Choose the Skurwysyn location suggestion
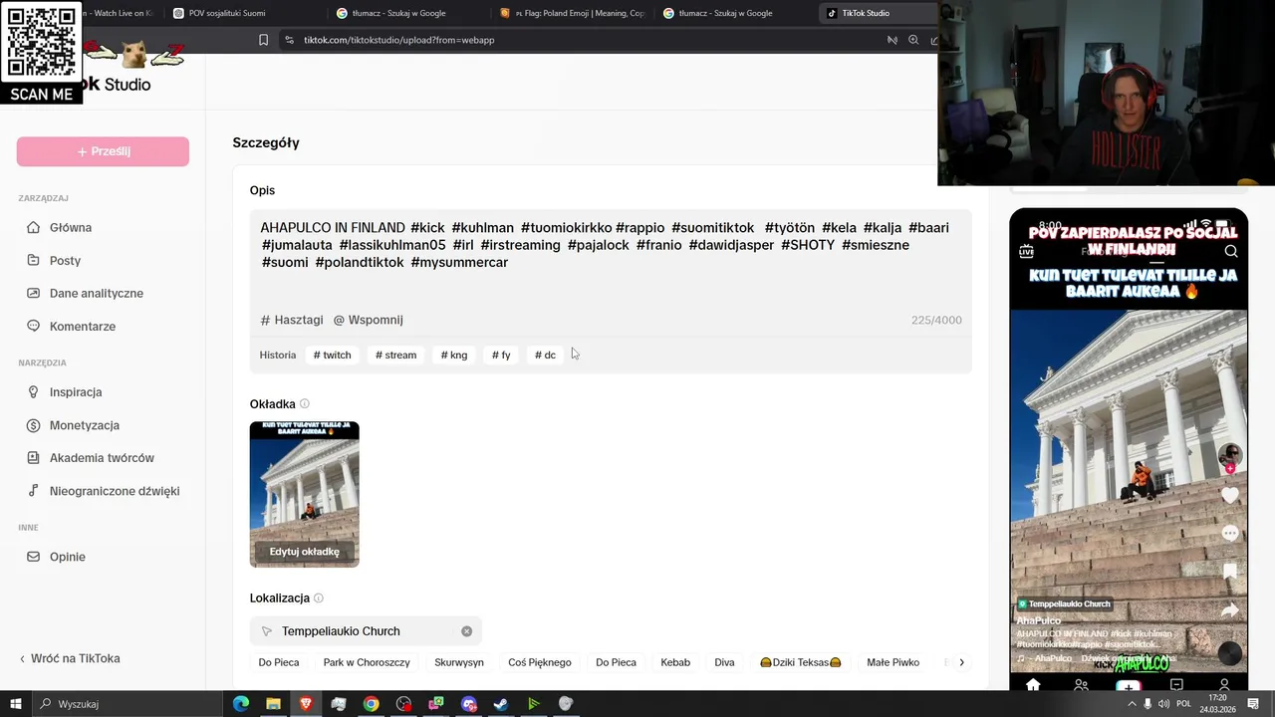Image resolution: width=1275 pixels, height=717 pixels. [x=459, y=662]
